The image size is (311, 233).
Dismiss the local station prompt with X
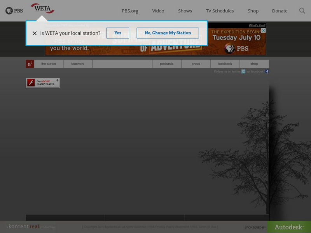35,33
